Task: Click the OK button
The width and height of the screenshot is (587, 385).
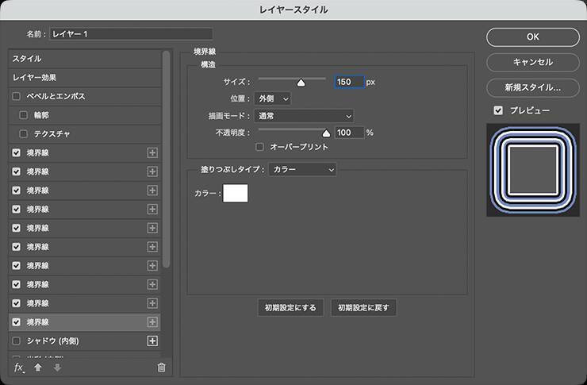Action: tap(533, 37)
